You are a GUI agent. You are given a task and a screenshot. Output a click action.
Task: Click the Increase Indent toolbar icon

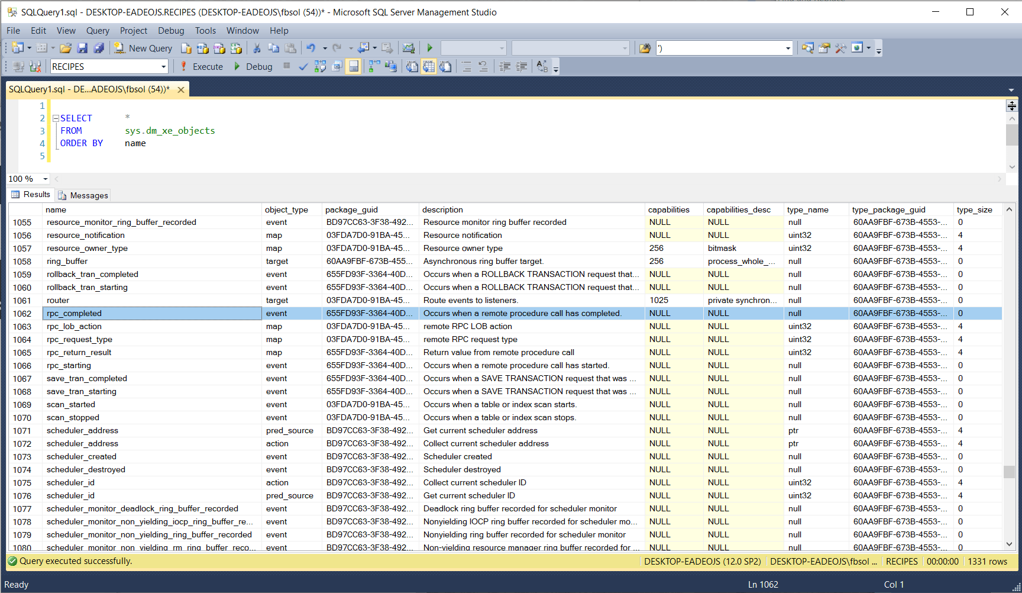(x=521, y=66)
